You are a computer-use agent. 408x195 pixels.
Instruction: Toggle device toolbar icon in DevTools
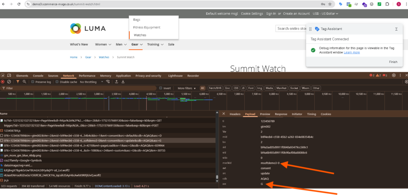tap(9, 75)
